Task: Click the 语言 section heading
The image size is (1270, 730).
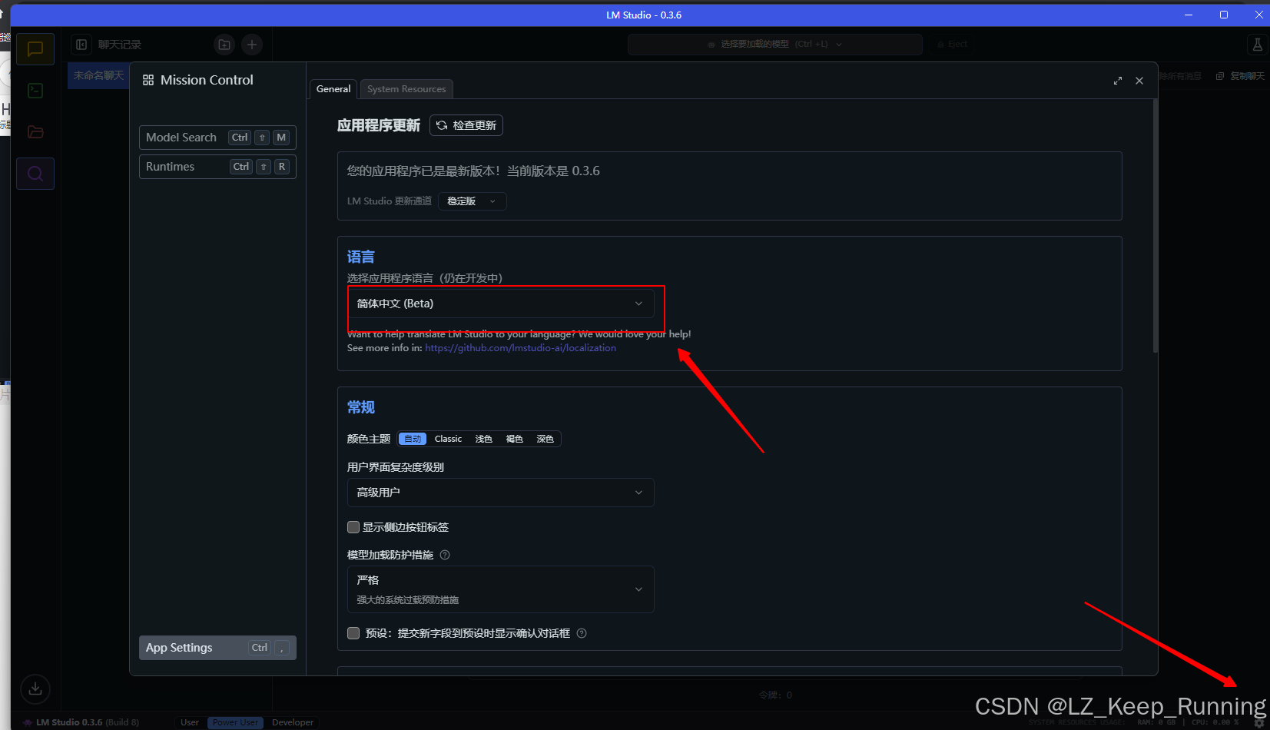Action: (x=361, y=257)
